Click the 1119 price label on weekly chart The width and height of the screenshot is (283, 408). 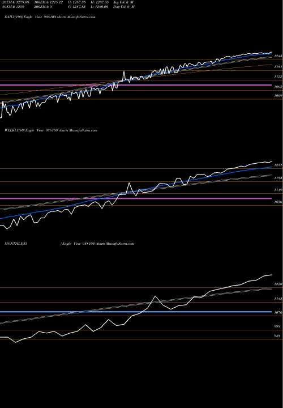tap(278, 190)
